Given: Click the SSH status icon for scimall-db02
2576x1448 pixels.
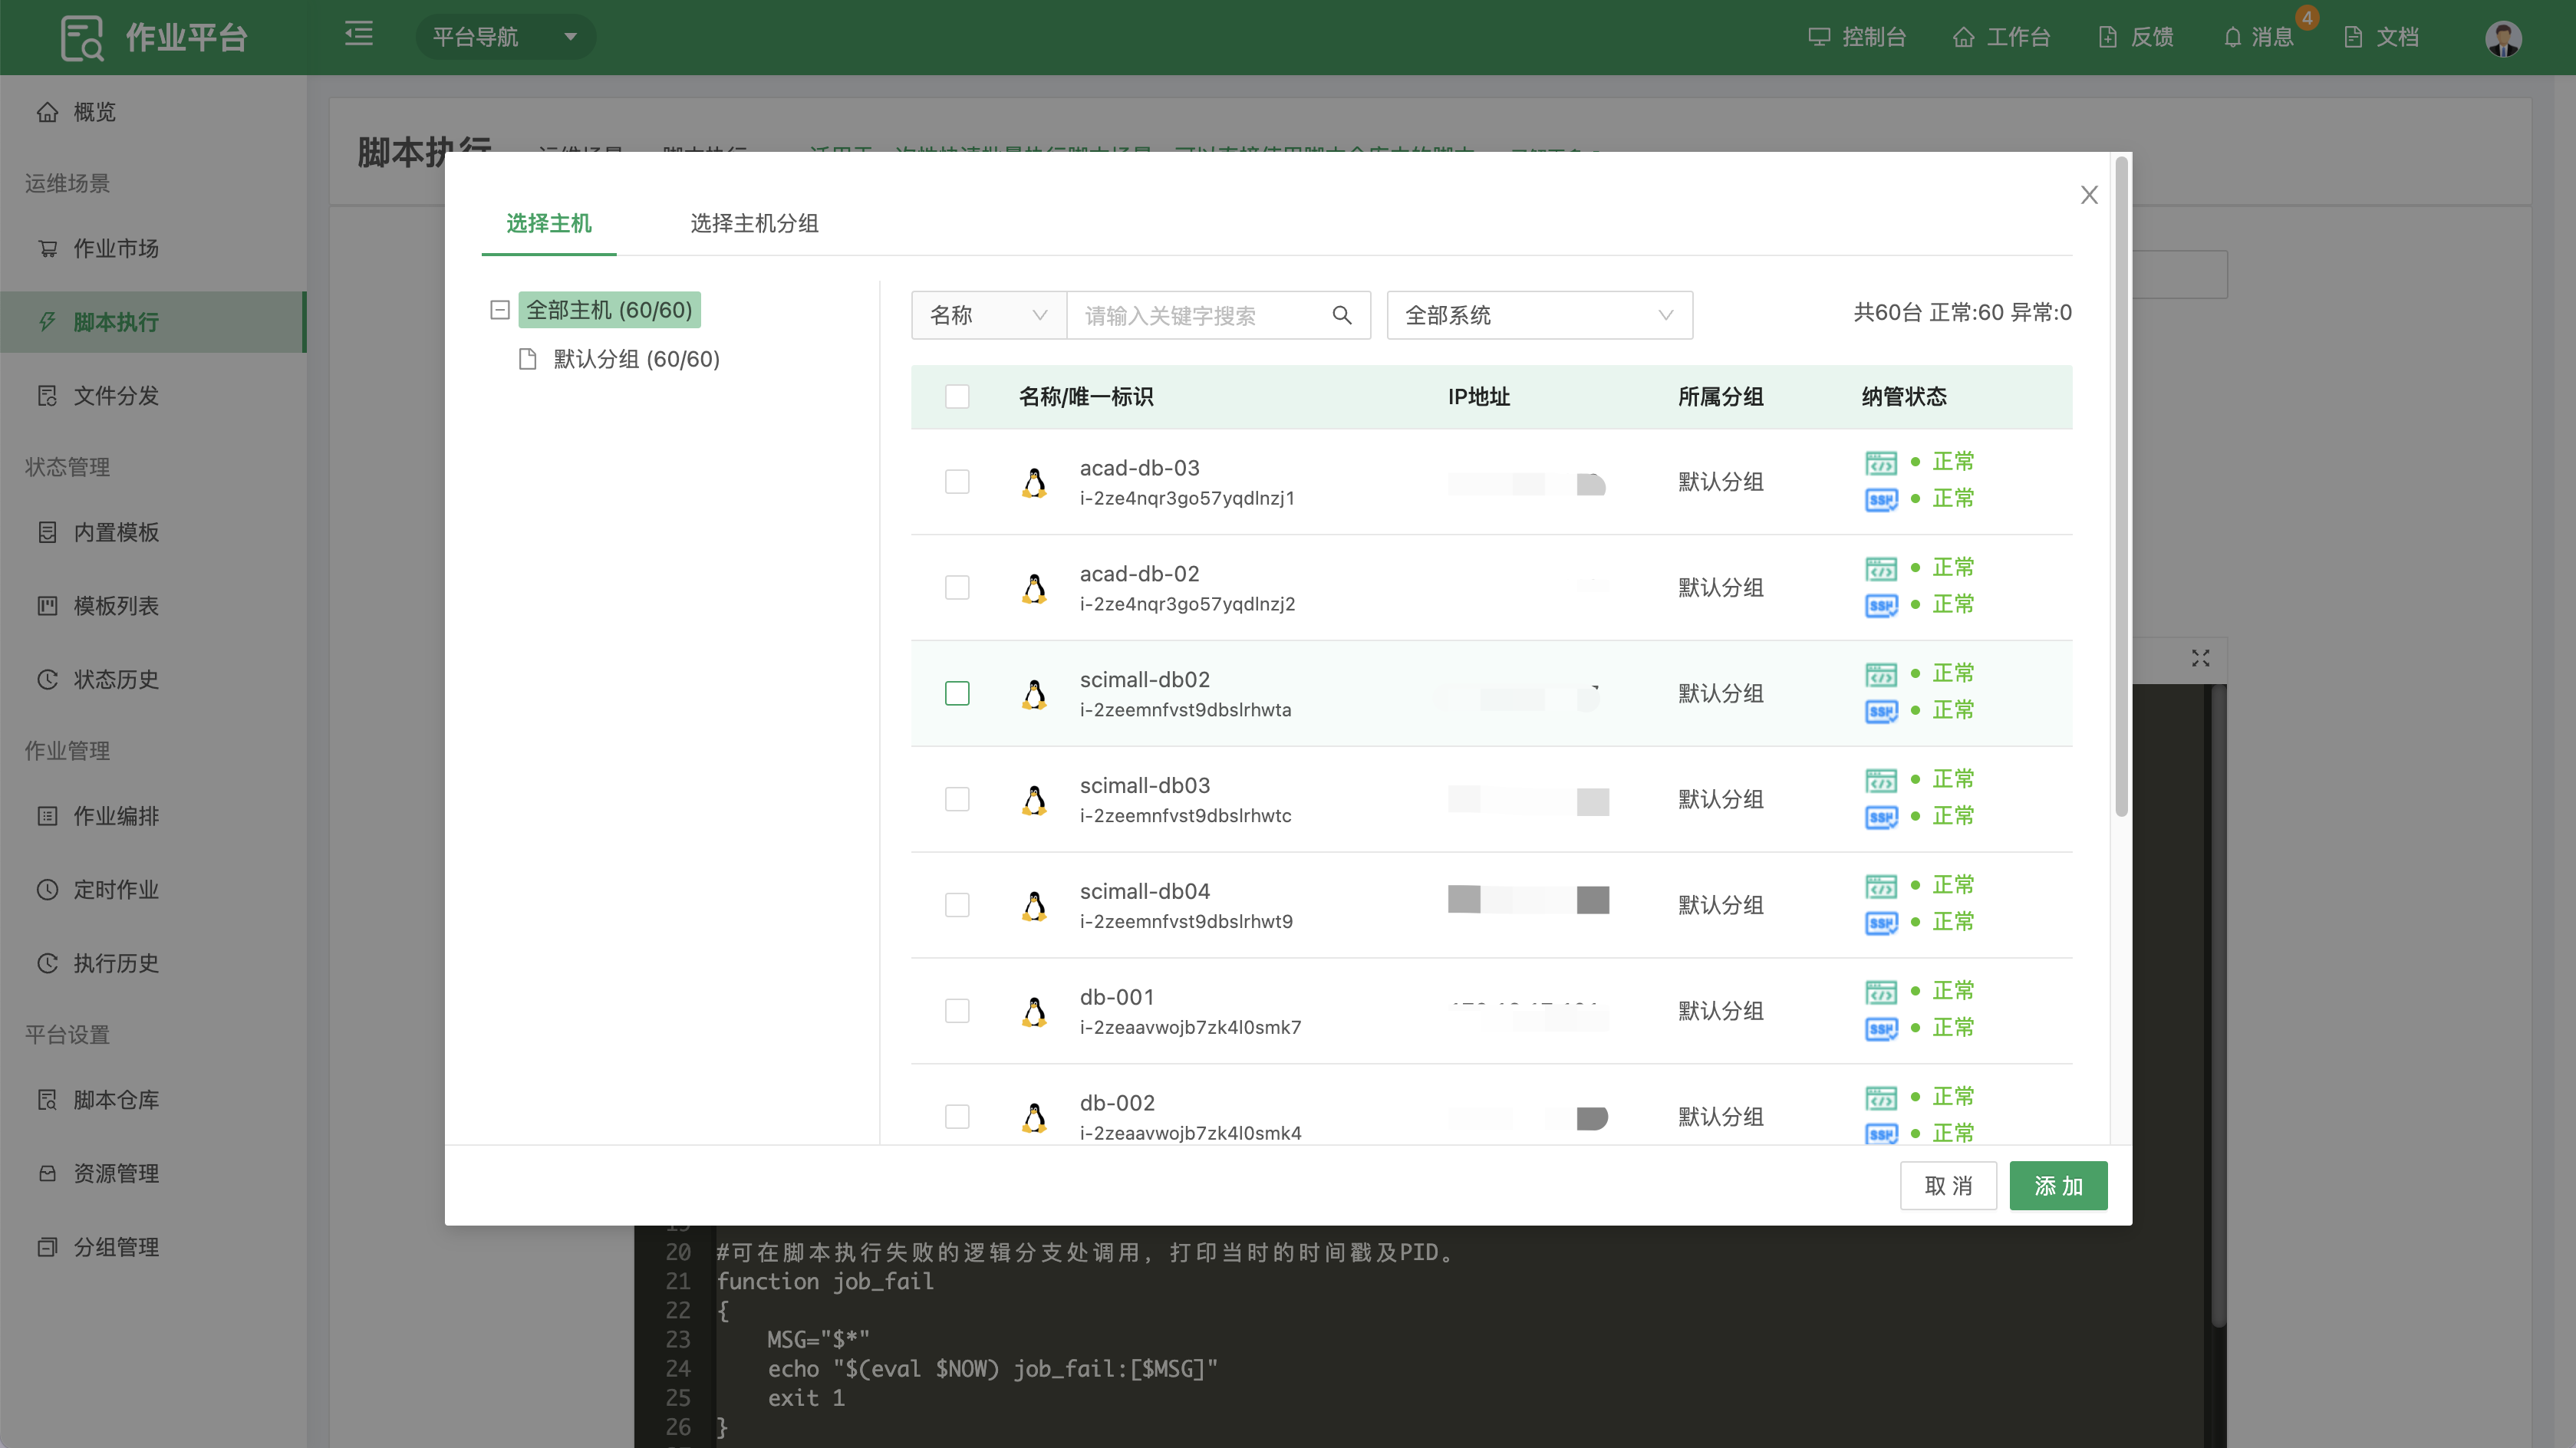Looking at the screenshot, I should [x=1880, y=711].
